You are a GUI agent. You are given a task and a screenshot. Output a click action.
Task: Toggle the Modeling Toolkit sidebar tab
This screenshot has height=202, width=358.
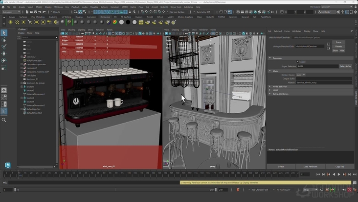coord(356,51)
